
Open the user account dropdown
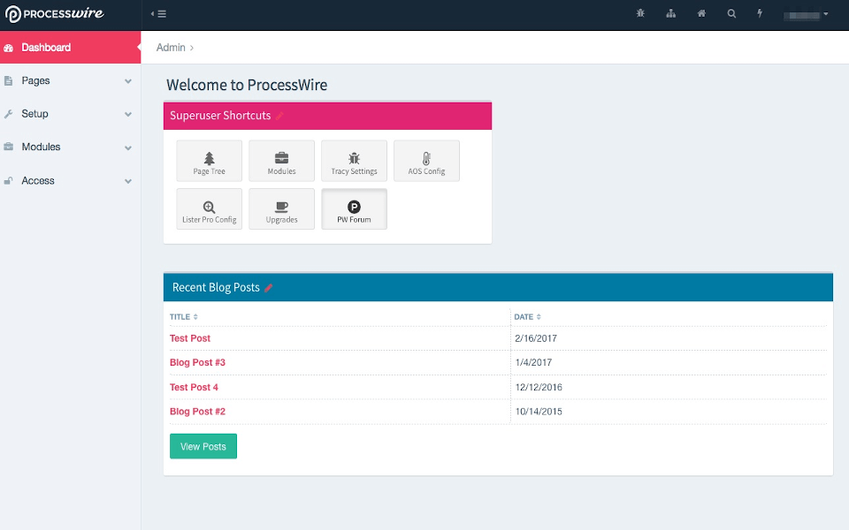(806, 15)
